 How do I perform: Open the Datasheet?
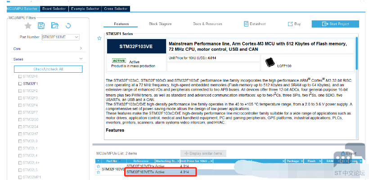point(255,24)
